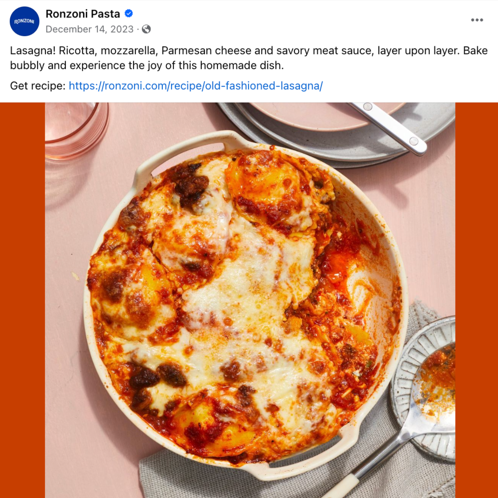Viewport: 498px width, 498px height.
Task: Open the Ronzoni profile picture logo
Action: (x=25, y=21)
